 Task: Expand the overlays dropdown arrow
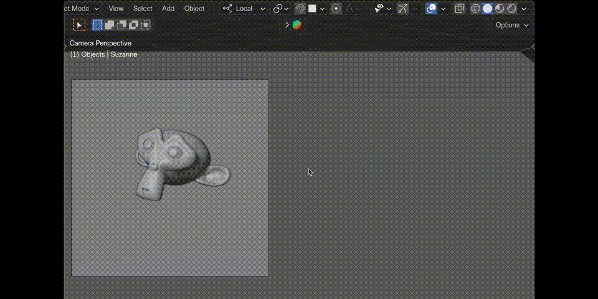click(x=443, y=8)
